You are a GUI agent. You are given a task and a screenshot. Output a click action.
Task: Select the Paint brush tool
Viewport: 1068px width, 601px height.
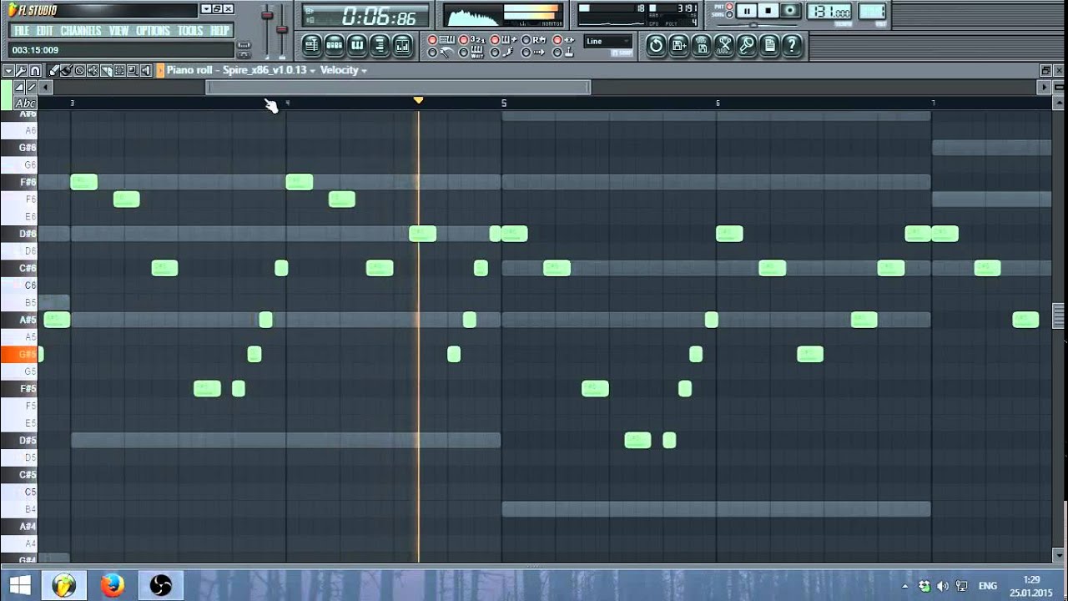pos(66,71)
